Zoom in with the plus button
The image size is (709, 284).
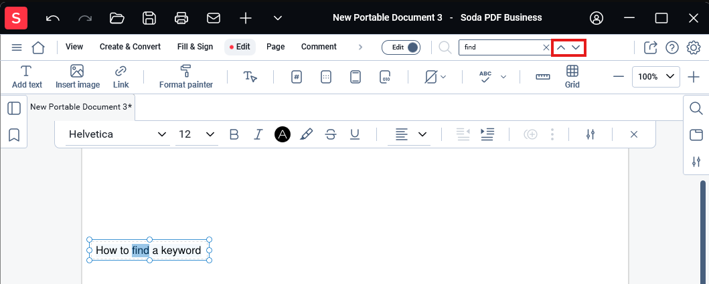pos(693,77)
